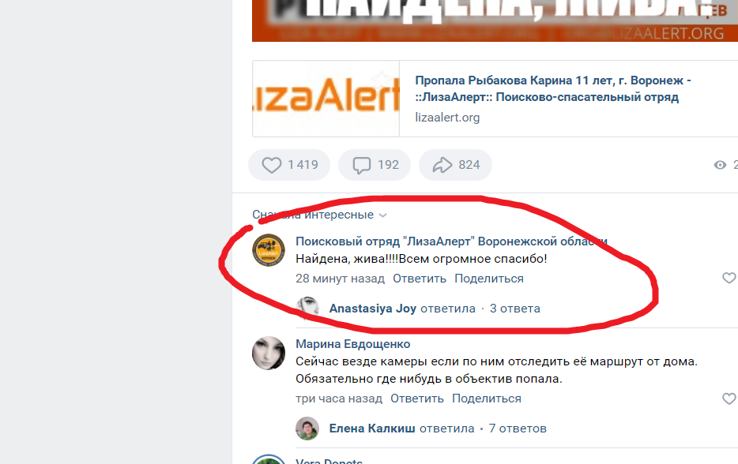Open the "Сначала интересные" sort dropdown

[319, 215]
